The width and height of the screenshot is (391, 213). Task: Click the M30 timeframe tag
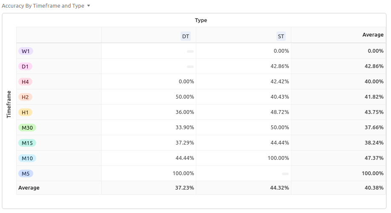(x=27, y=128)
